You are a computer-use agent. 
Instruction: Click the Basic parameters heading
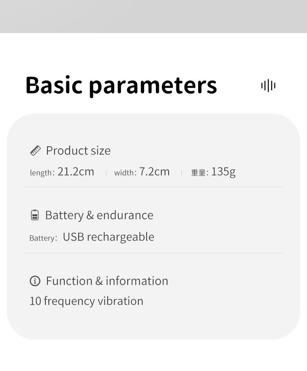[121, 85]
